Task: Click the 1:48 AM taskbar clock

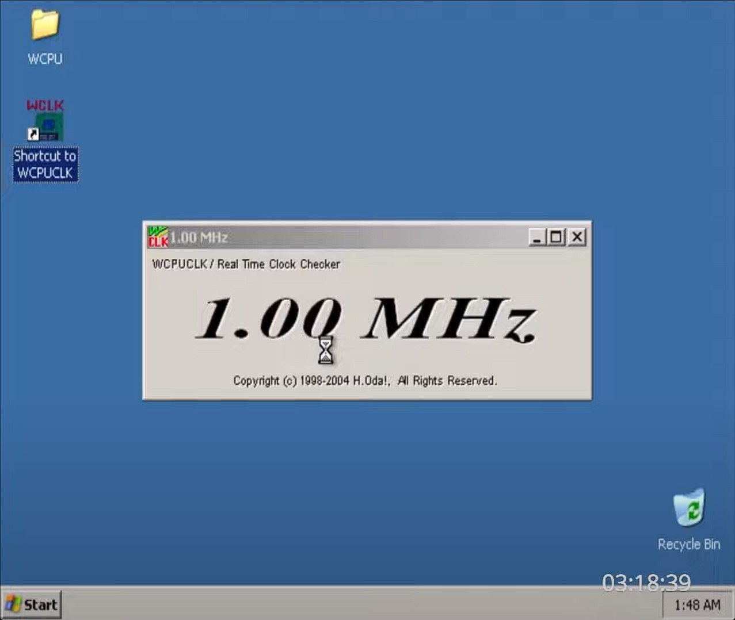Action: 697,605
